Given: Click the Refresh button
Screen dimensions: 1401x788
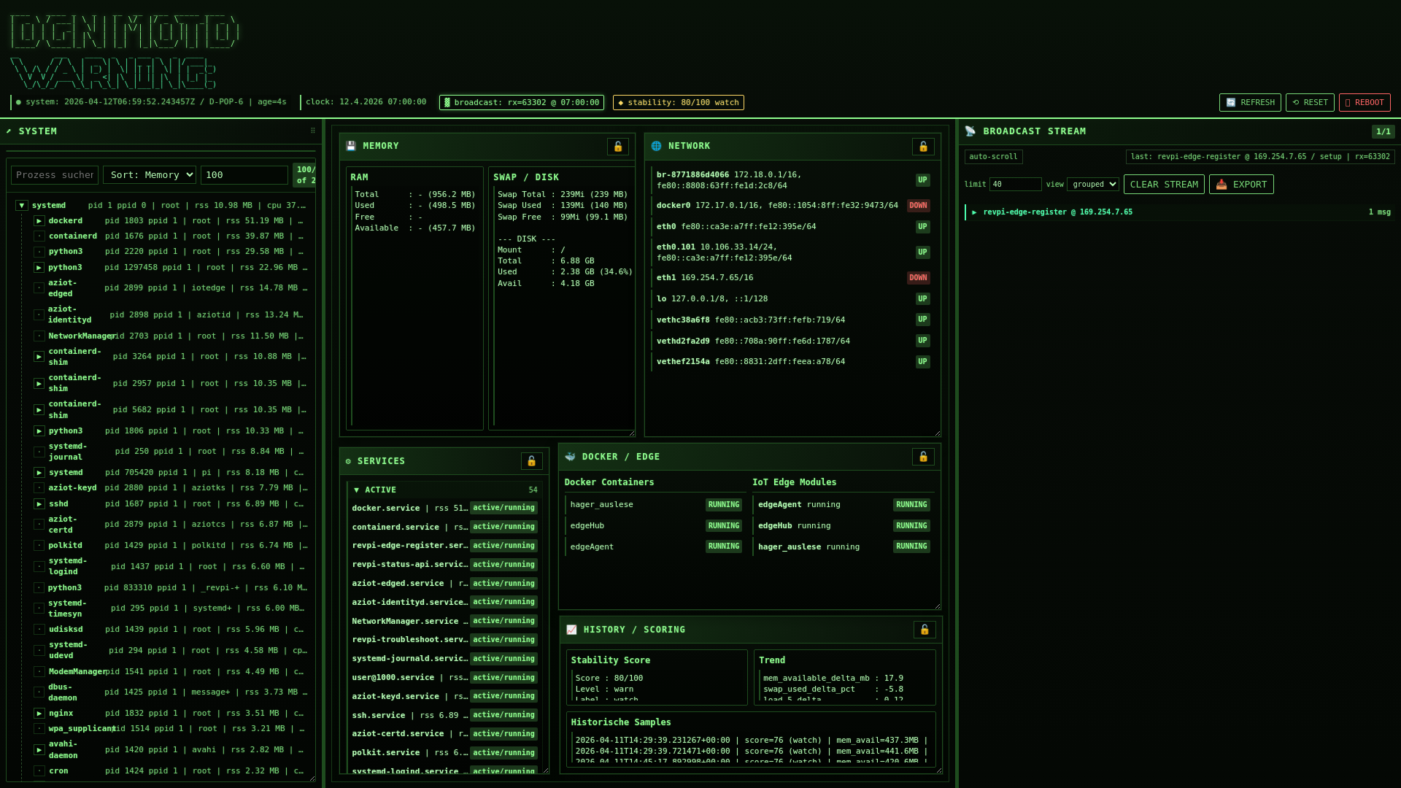Looking at the screenshot, I should pos(1250,103).
